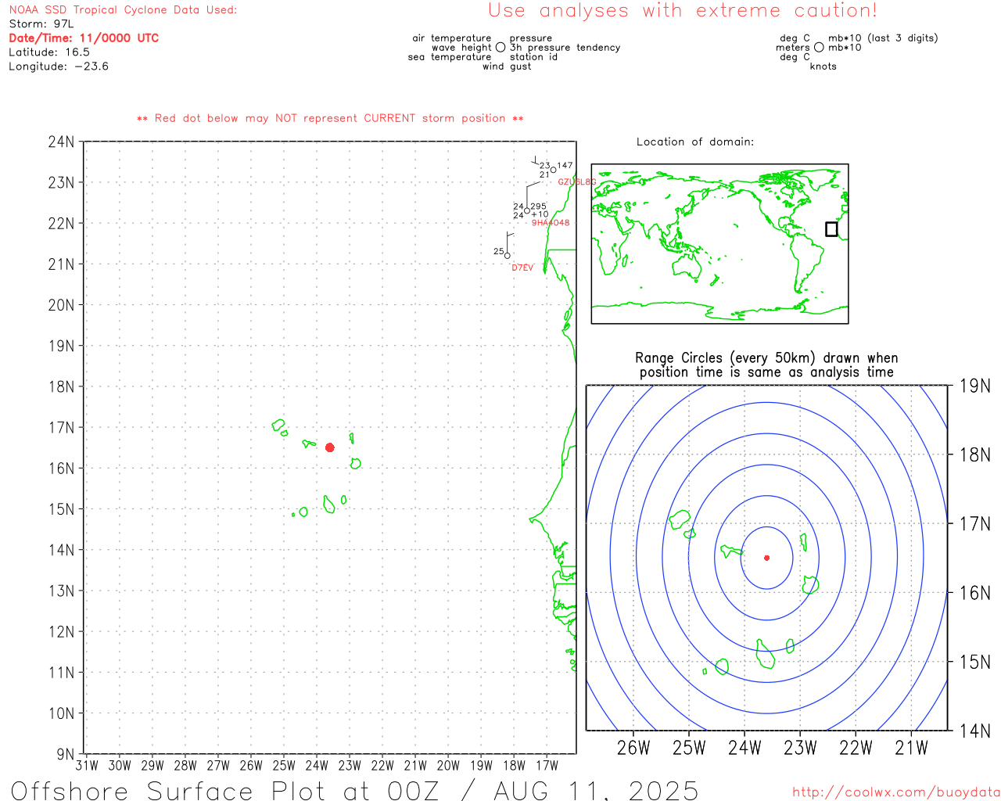The width and height of the screenshot is (1001, 801).
Task: Open the coolwx.com/buoydata link
Action: (896, 792)
